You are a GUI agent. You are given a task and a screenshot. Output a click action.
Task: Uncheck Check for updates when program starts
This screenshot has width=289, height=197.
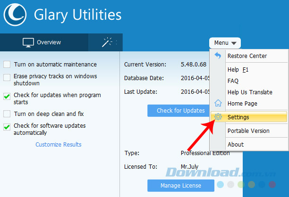click(x=7, y=96)
